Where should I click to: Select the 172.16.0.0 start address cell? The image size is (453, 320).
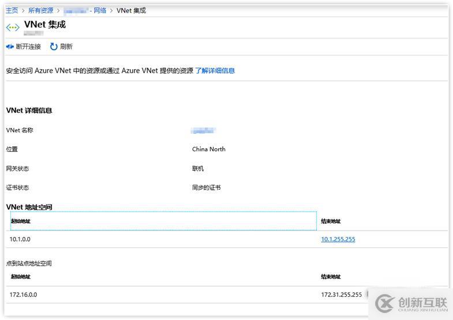(x=23, y=295)
